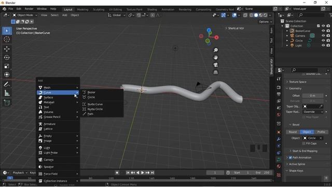The width and height of the screenshot is (332, 187).
Task: Disable BezierCurve render camera icon
Action: [x=328, y=31]
